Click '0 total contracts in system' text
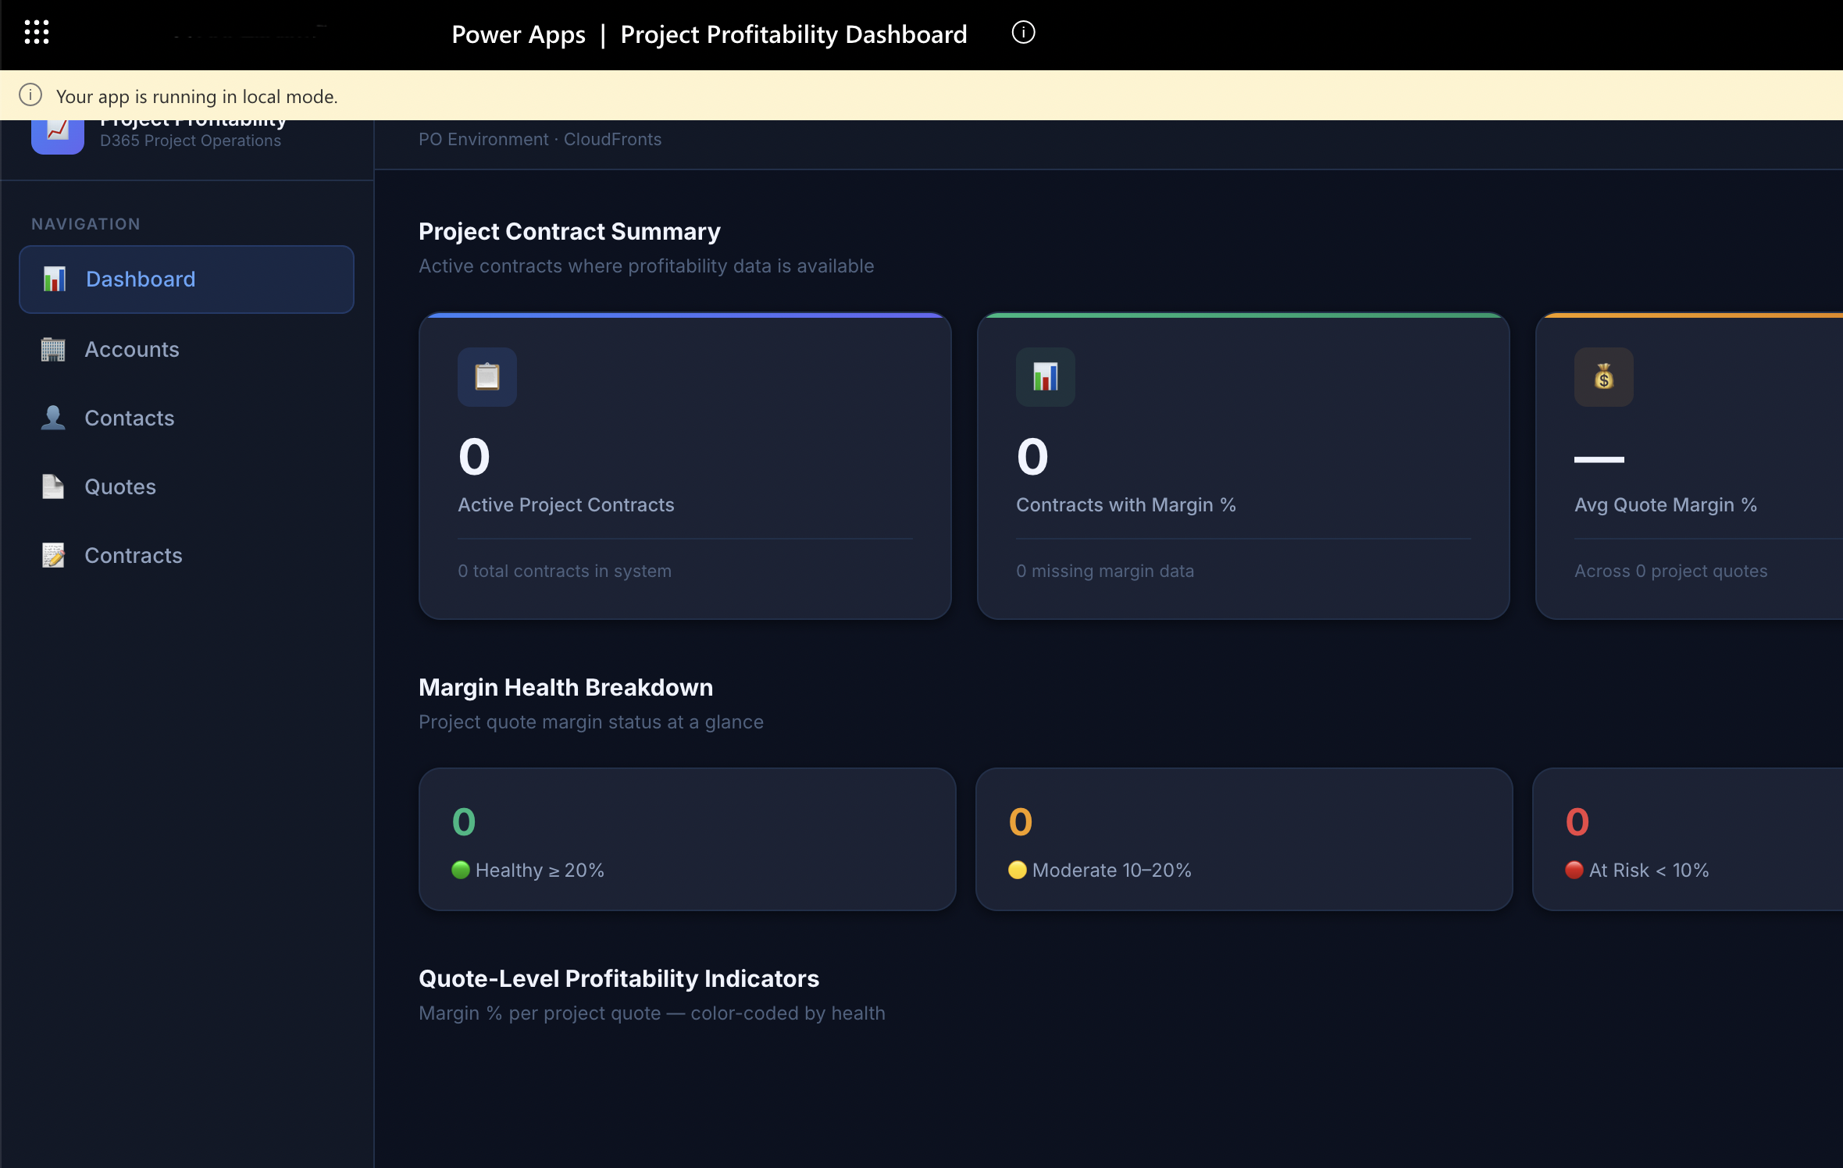Viewport: 1843px width, 1168px height. 565,571
